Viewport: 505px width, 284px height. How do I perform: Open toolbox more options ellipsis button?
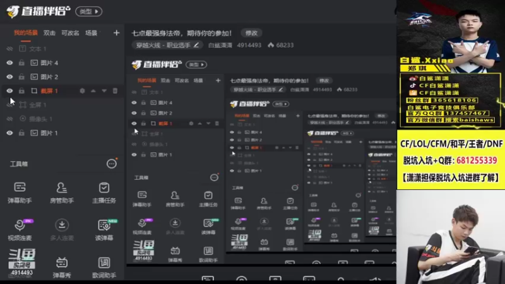(x=112, y=163)
